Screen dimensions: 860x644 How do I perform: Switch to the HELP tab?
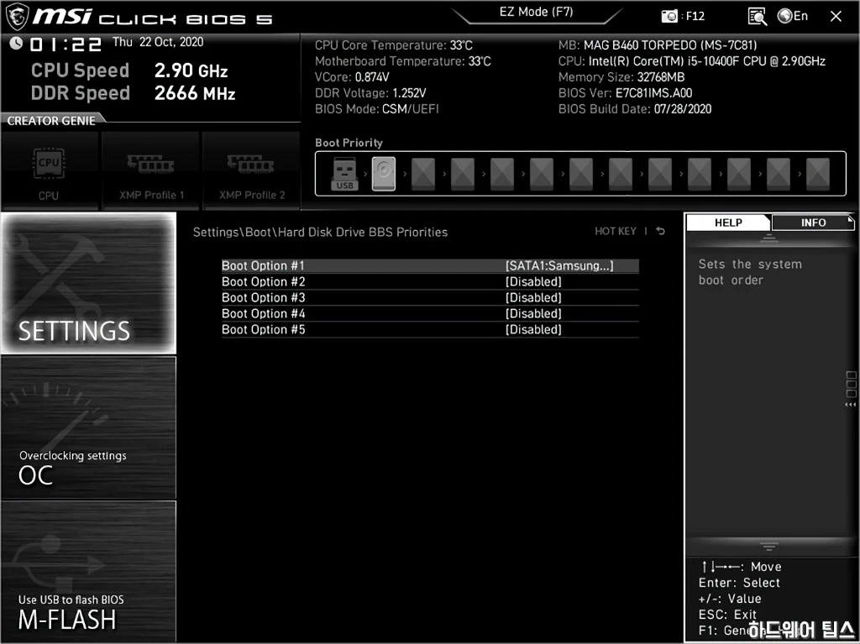[x=728, y=223]
